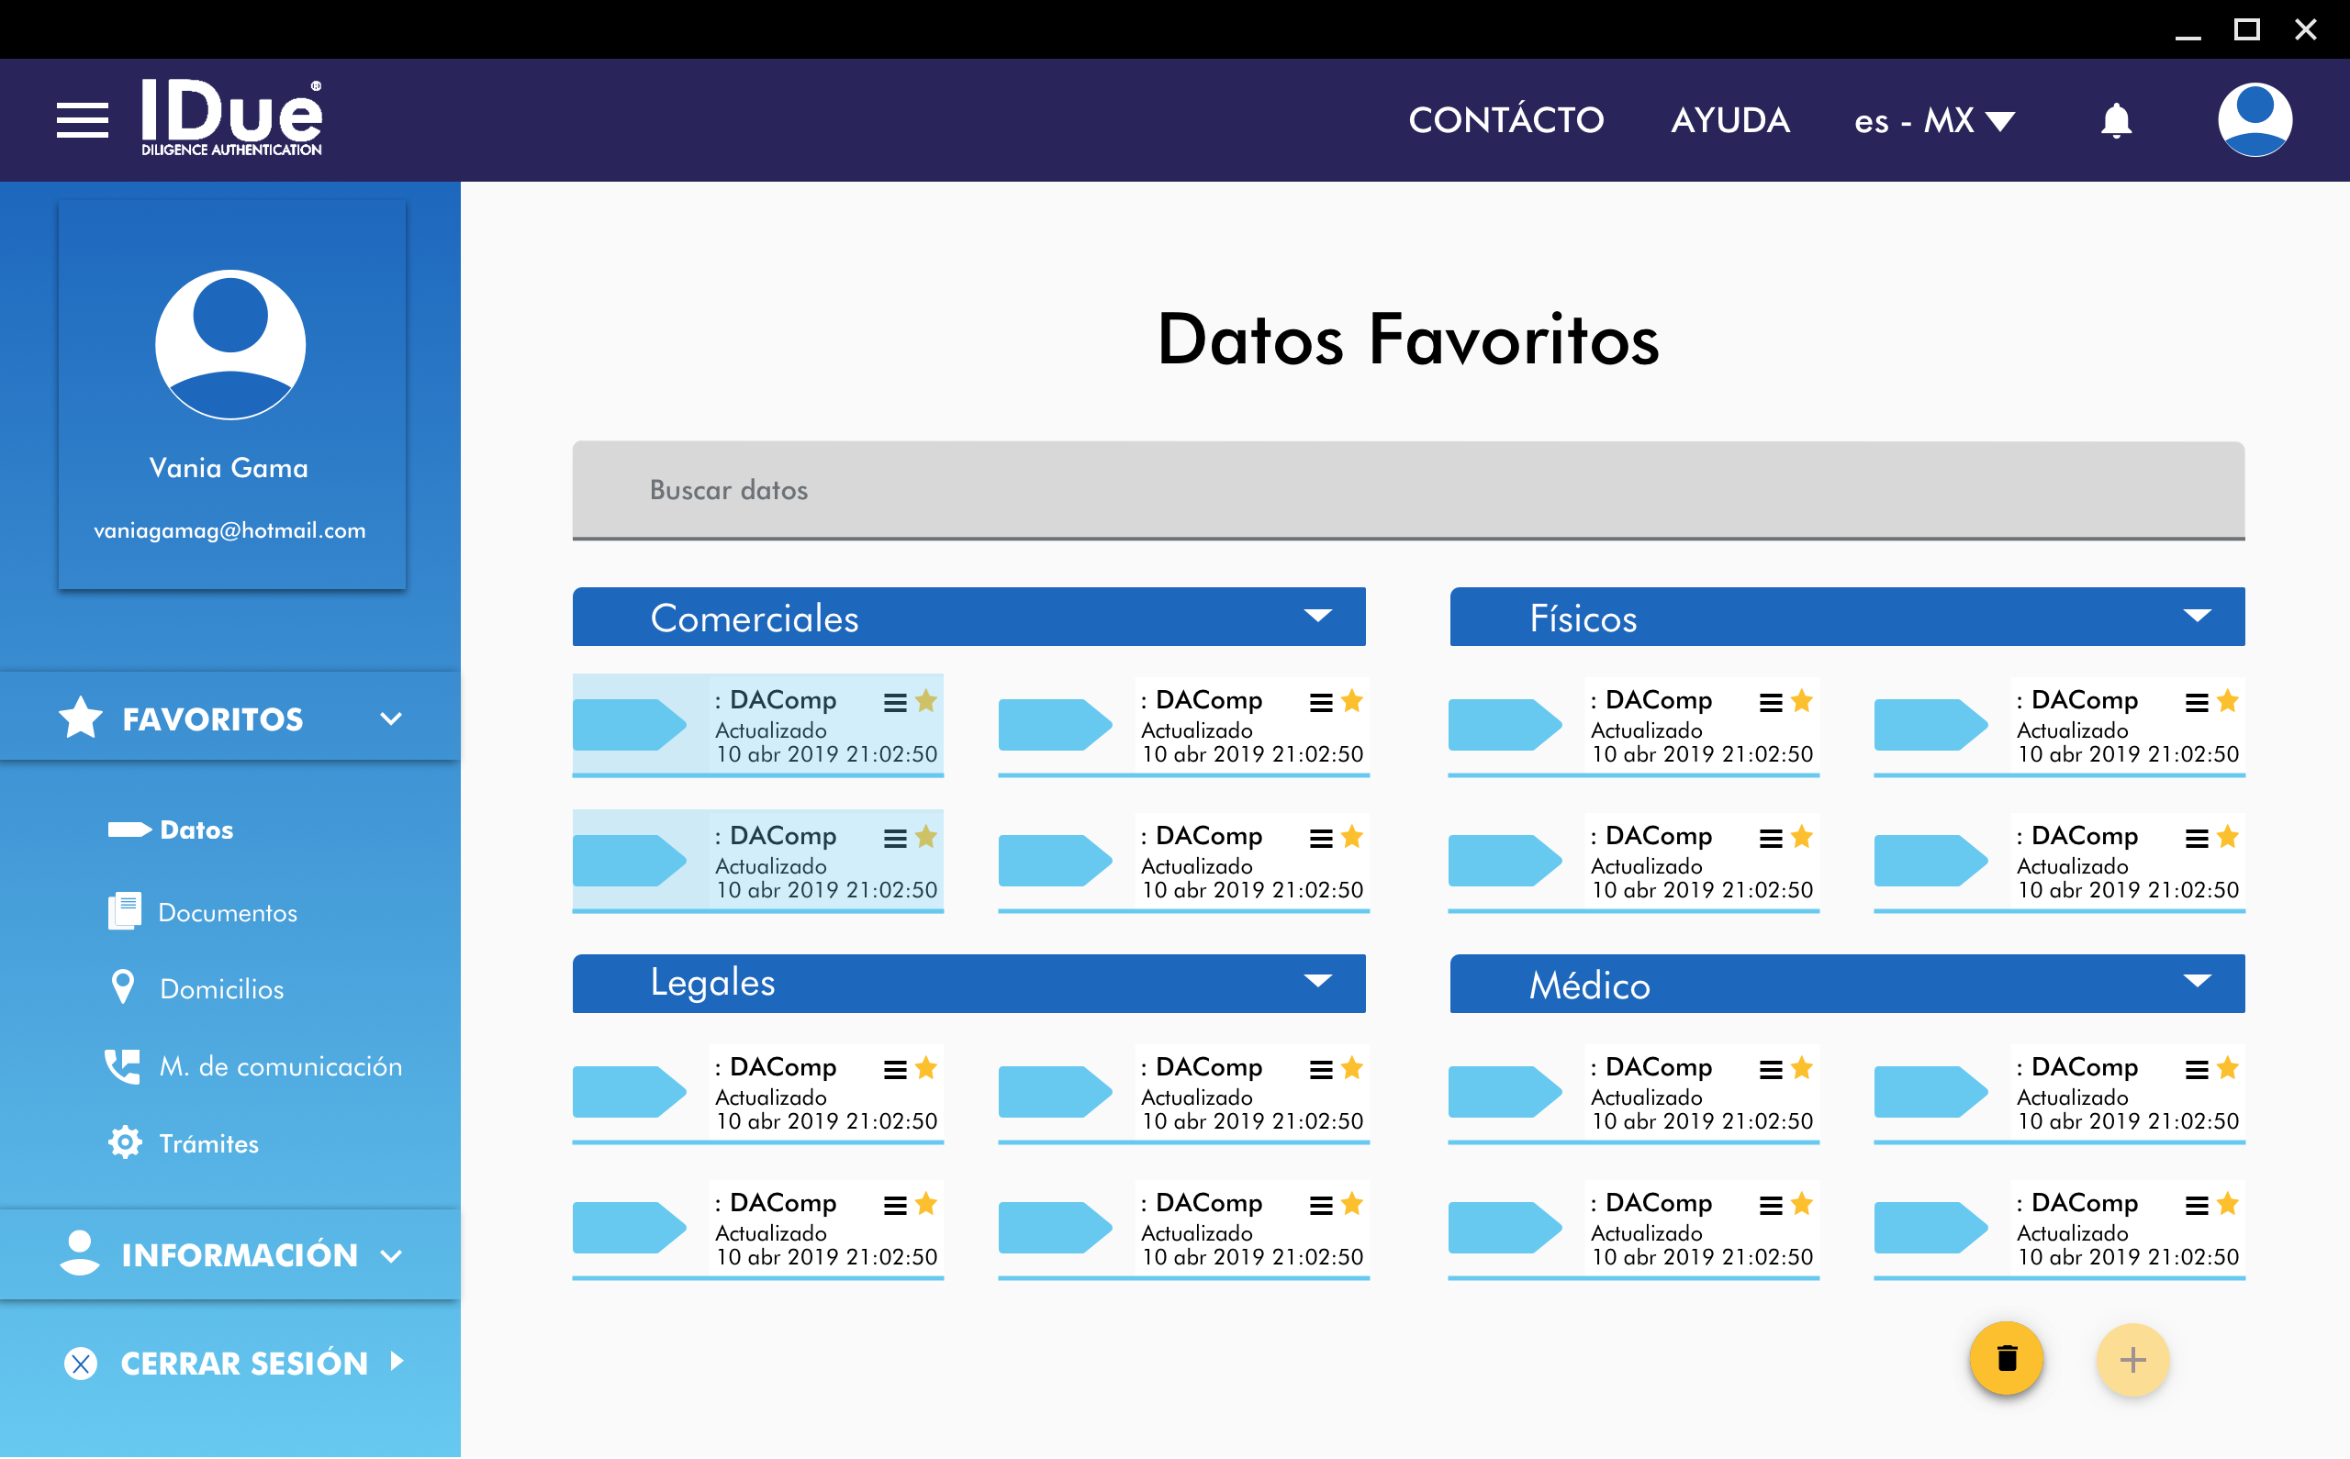Toggle star on first Físicos card
The height and width of the screenshot is (1459, 2350).
pos(1801,700)
